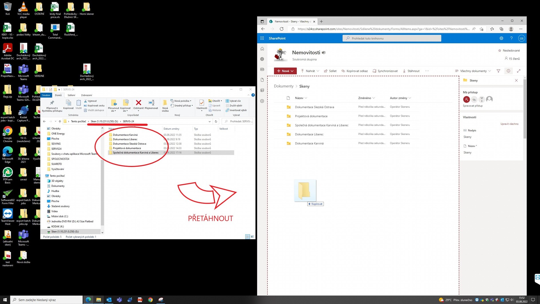This screenshot has height=304, width=540.
Task: Open Explorer address bar history dropdown
Action: pyautogui.click(x=210, y=121)
